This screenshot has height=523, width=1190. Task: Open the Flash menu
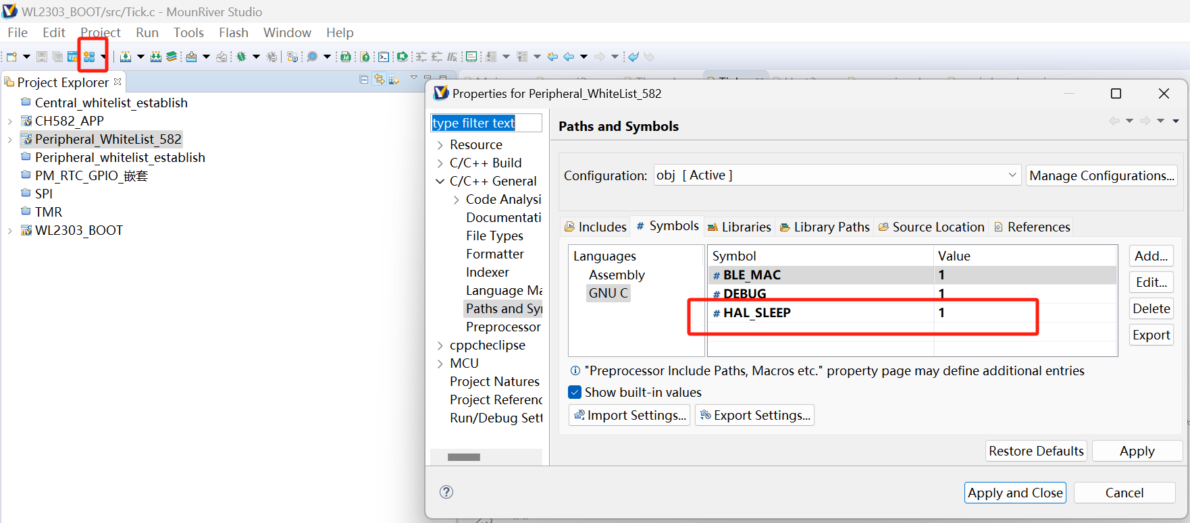(x=233, y=32)
